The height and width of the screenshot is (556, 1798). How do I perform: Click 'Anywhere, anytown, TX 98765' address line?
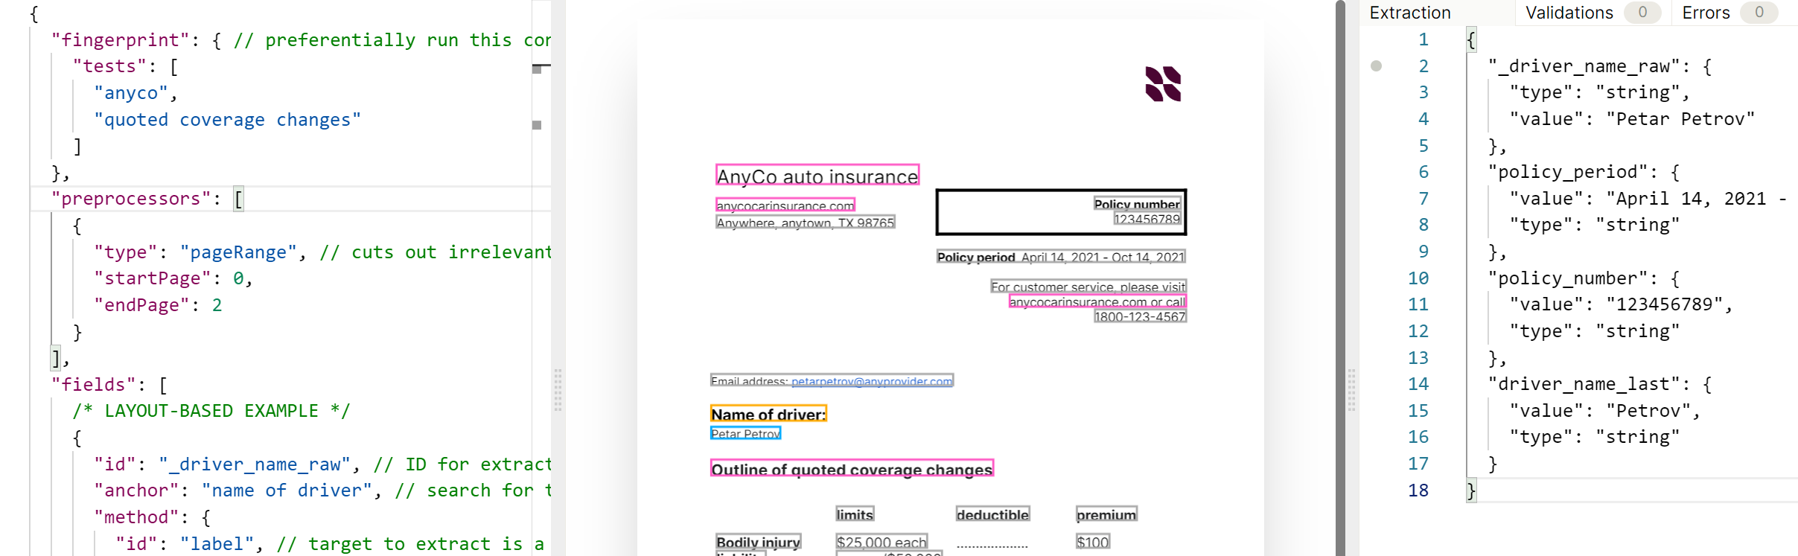(x=805, y=223)
